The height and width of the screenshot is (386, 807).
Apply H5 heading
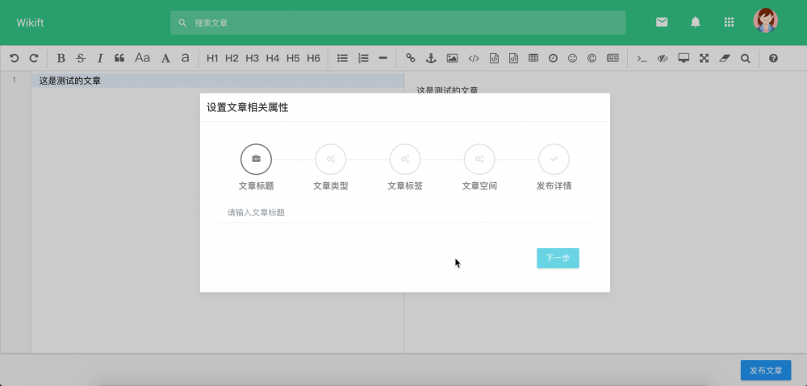click(x=293, y=58)
